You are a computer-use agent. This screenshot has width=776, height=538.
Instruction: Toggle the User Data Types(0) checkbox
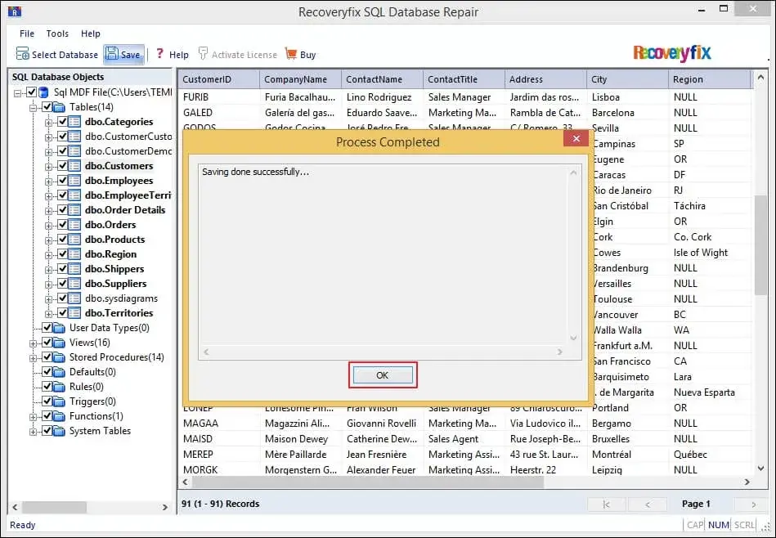(x=47, y=328)
